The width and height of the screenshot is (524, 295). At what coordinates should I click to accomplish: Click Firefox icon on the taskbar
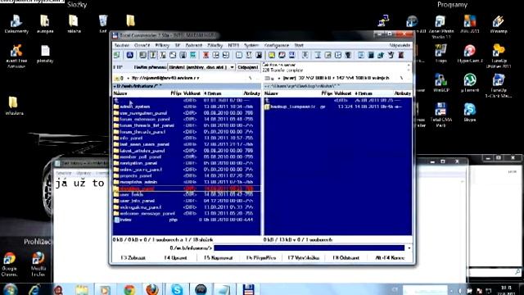click(151, 289)
